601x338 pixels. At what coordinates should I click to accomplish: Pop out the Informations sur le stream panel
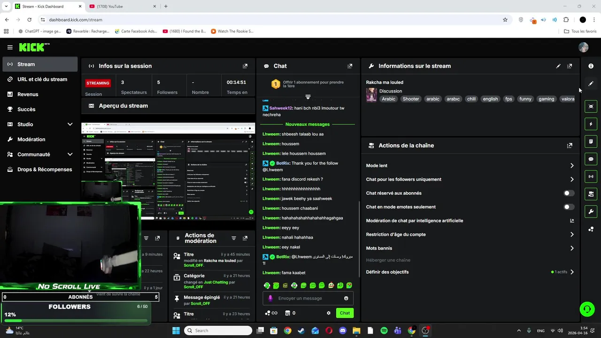coord(570,66)
